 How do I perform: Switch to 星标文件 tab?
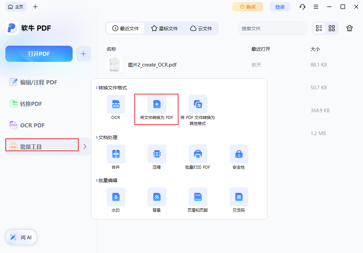165,28
